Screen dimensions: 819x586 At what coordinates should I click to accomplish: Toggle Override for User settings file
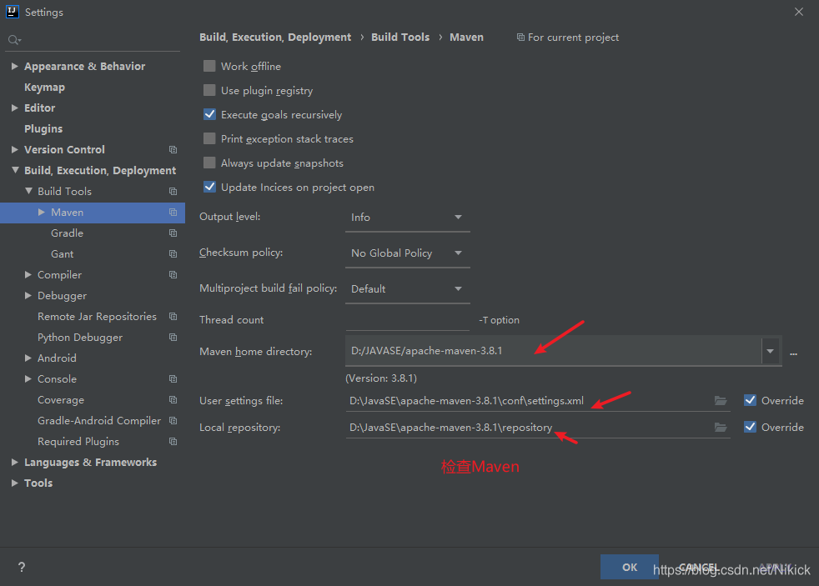click(750, 400)
